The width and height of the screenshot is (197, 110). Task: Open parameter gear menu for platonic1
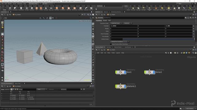pos(186,18)
